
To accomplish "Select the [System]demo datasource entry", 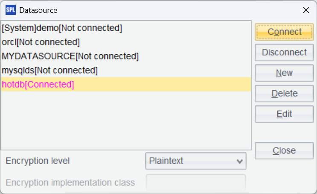I will (x=62, y=29).
